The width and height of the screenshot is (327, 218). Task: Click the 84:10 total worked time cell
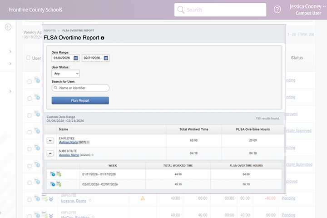click(194, 153)
